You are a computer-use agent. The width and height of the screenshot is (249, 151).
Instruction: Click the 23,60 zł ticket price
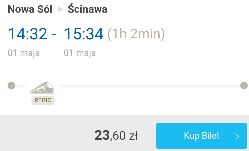[116, 136]
